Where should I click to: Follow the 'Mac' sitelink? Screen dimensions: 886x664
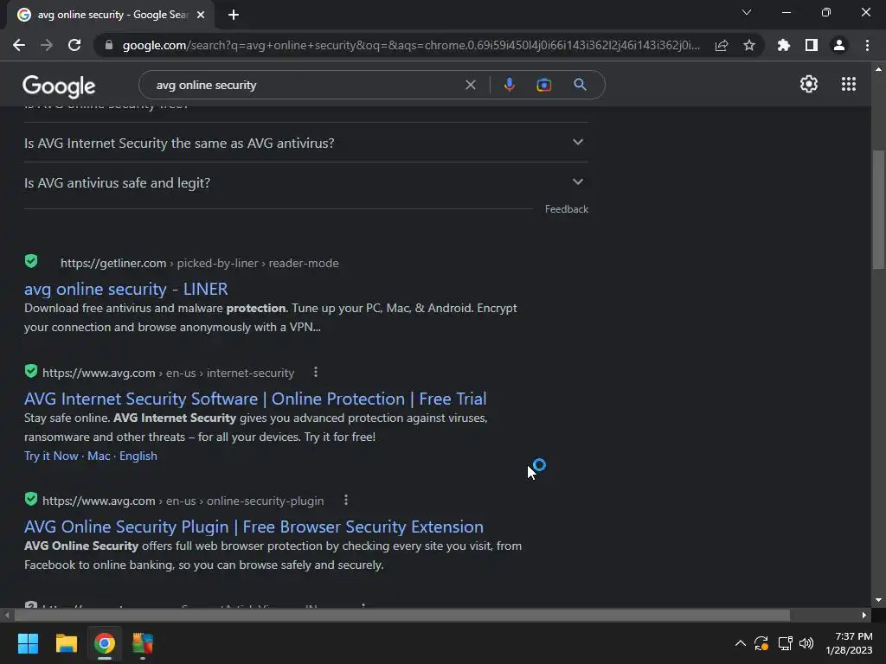pos(99,456)
